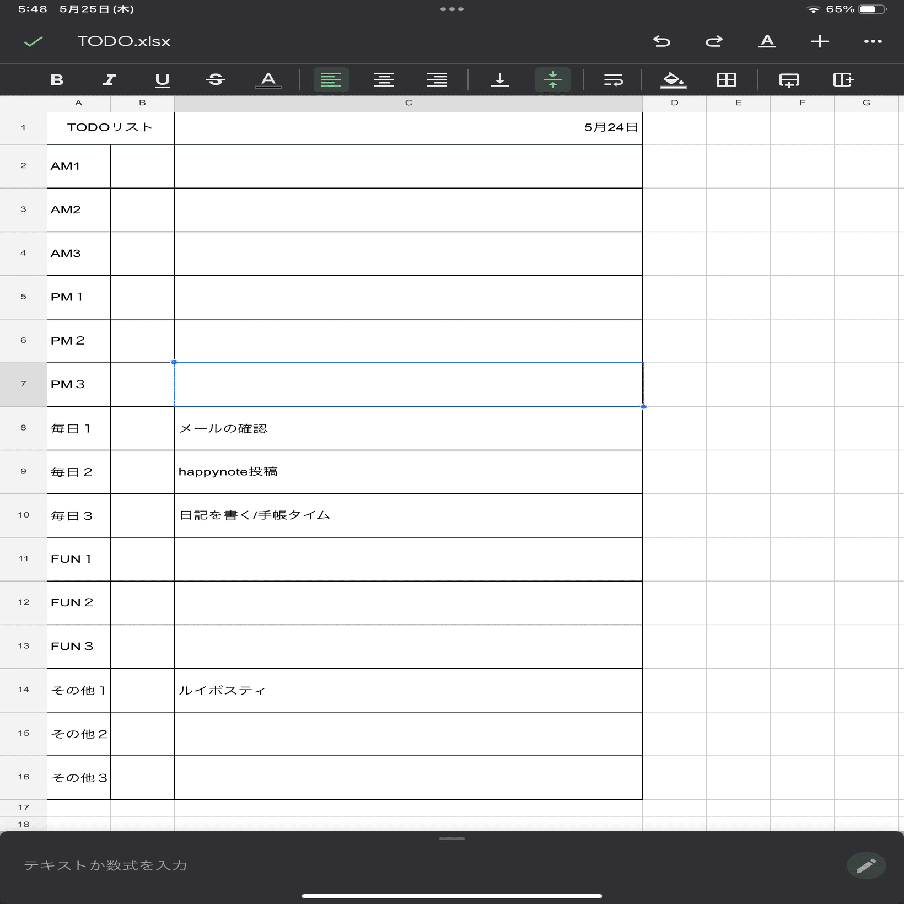This screenshot has height=904, width=904.
Task: Align cell content to bottom
Action: [x=500, y=80]
